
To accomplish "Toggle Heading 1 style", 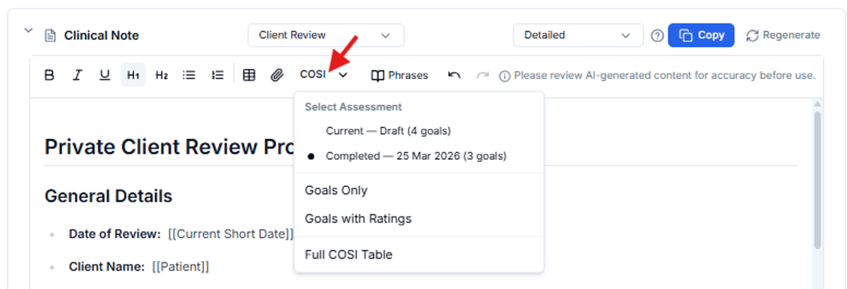I will click(133, 75).
